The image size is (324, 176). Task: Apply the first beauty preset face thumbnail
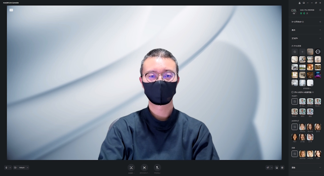(x=302, y=154)
